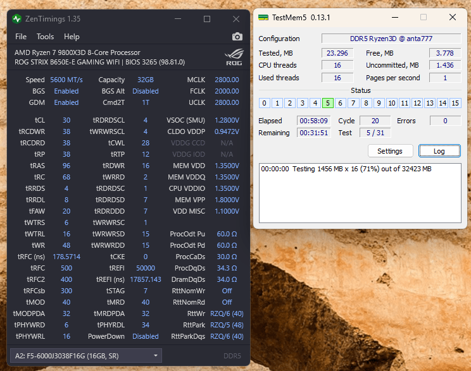The width and height of the screenshot is (471, 371).
Task: Click the testing log text area
Action: point(360,193)
